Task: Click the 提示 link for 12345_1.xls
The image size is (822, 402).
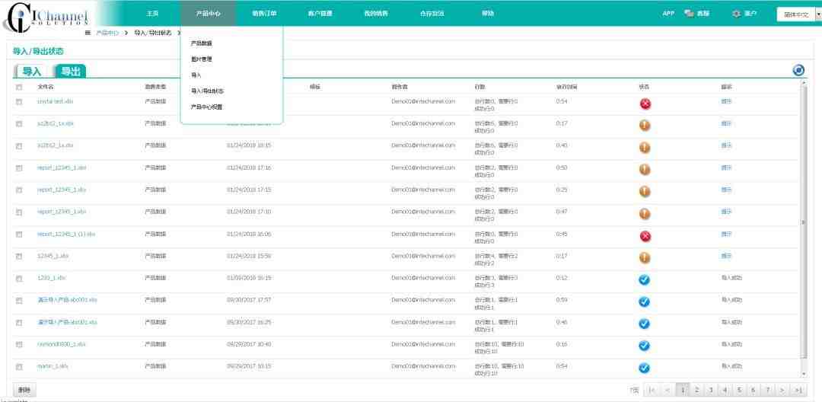Action: pyautogui.click(x=726, y=256)
